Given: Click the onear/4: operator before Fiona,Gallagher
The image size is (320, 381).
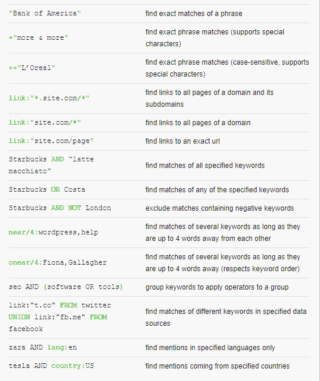Looking at the screenshot, I should point(25,263).
